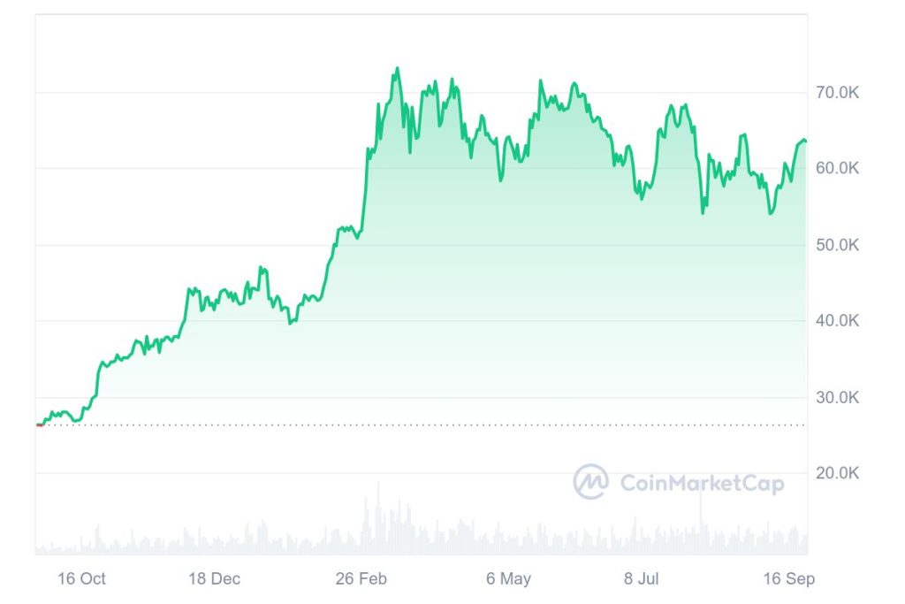Viewport: 905px width, 604px height.
Task: Click the 40.0K price axis label
Action: [838, 320]
